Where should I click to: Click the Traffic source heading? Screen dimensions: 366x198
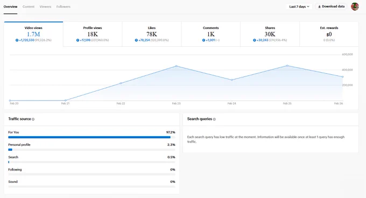pos(19,119)
